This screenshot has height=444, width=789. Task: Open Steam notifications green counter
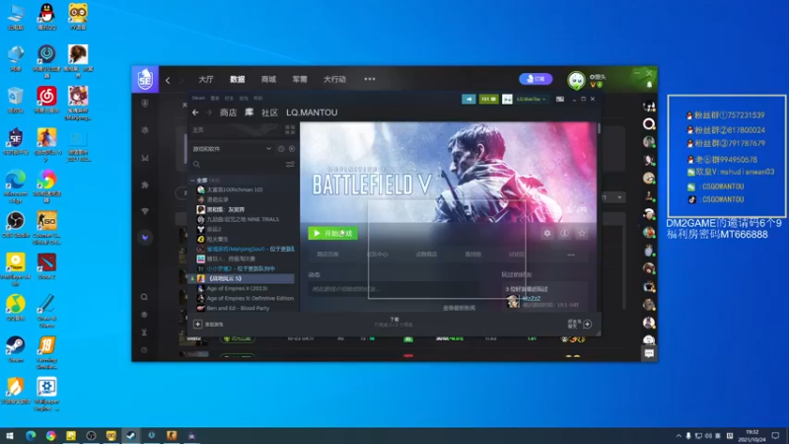488,100
